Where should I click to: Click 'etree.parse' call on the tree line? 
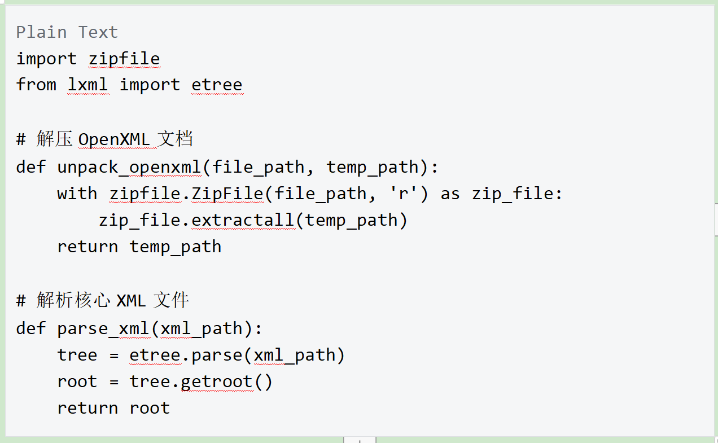pyautogui.click(x=186, y=355)
